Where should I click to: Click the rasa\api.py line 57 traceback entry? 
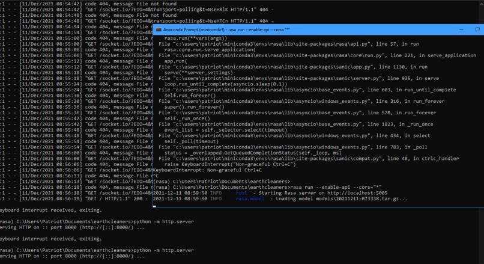[x=289, y=44]
